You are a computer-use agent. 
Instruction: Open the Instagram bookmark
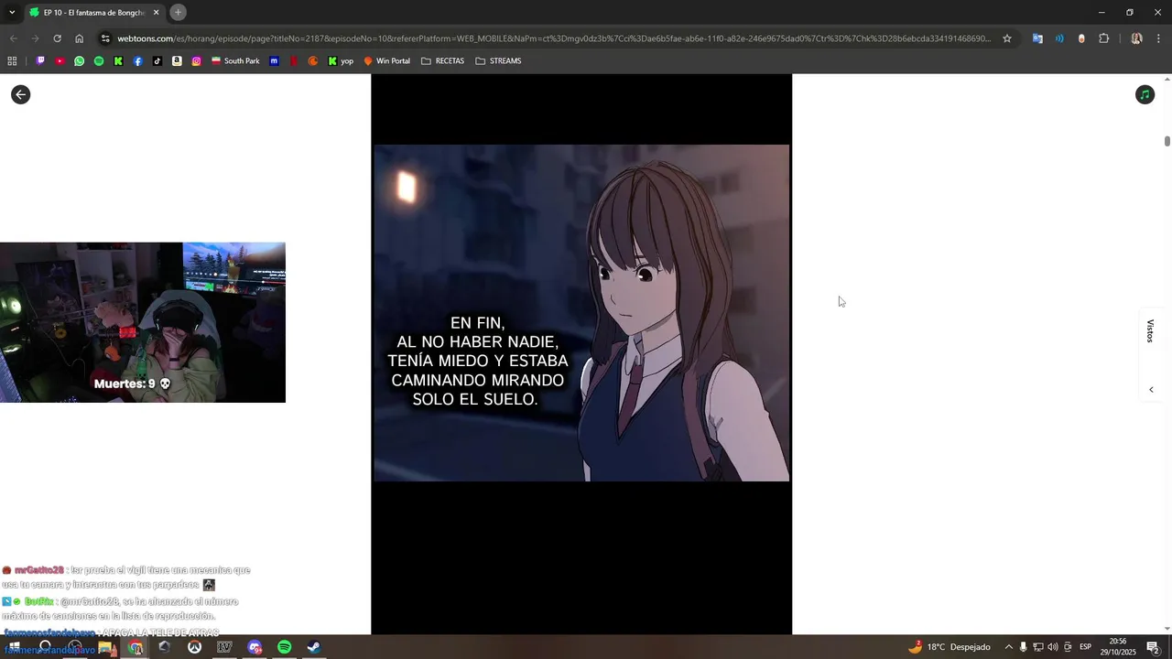pyautogui.click(x=196, y=61)
